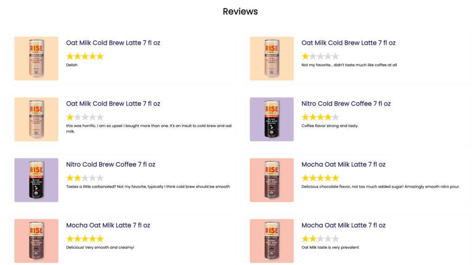Click the star rating above 'this was horrific' review

[85, 117]
